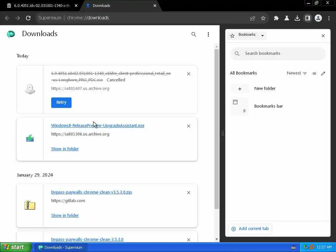Go back using the browser back arrow
Screen dimensions: 336x252
7,18
